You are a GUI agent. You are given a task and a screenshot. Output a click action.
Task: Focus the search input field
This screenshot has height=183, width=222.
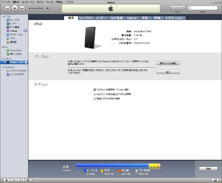click(x=203, y=8)
